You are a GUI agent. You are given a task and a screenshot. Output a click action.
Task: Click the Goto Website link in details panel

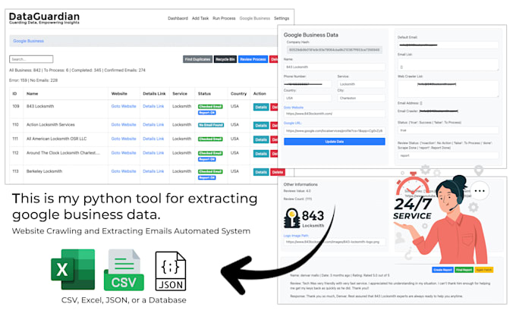coord(293,108)
